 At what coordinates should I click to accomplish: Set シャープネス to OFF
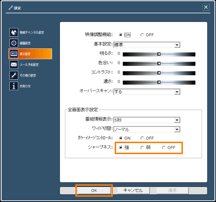[x=164, y=147]
